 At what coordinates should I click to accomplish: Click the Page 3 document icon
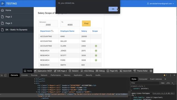(2, 23)
